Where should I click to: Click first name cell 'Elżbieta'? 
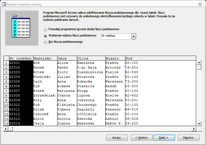(67, 105)
